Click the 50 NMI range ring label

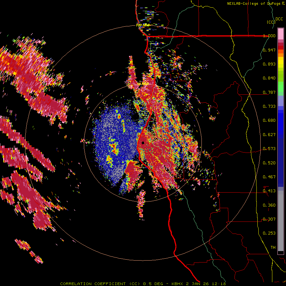[143, 84]
